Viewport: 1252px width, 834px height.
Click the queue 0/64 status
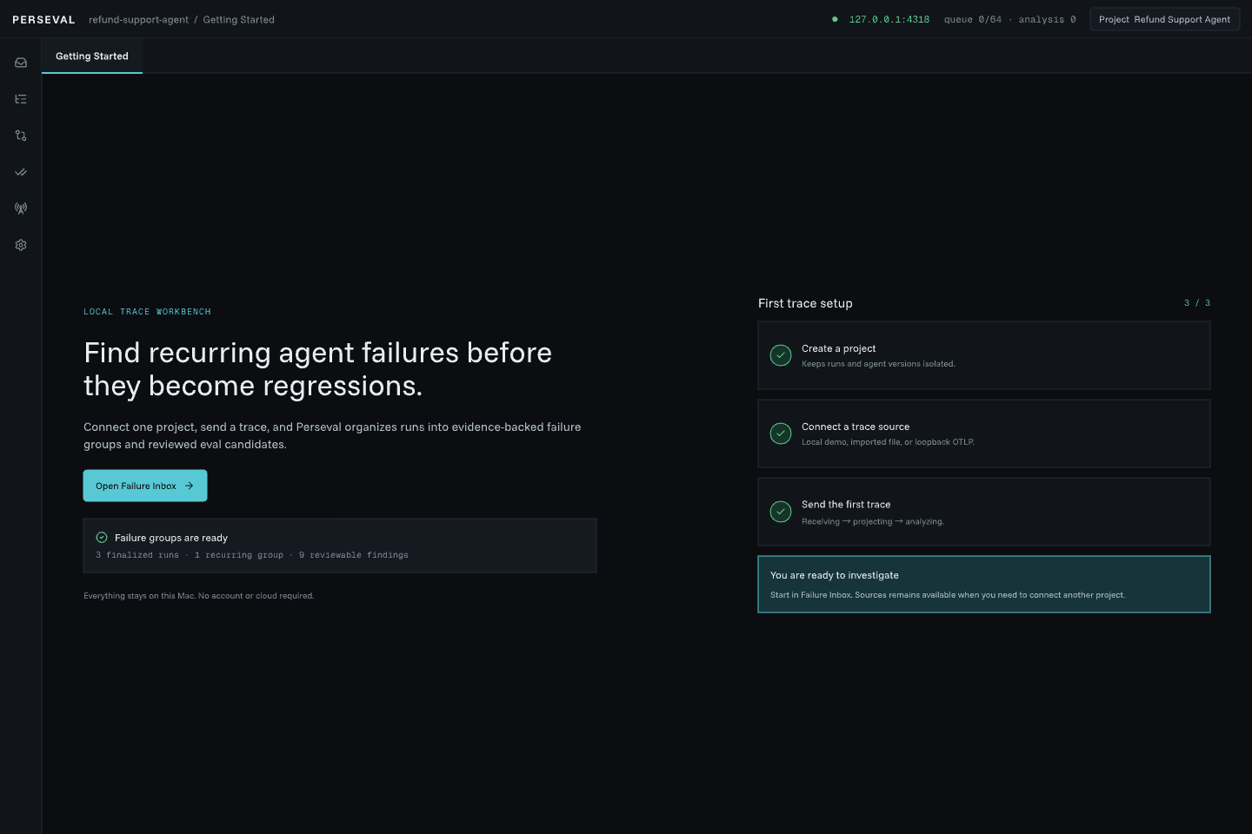click(x=973, y=19)
